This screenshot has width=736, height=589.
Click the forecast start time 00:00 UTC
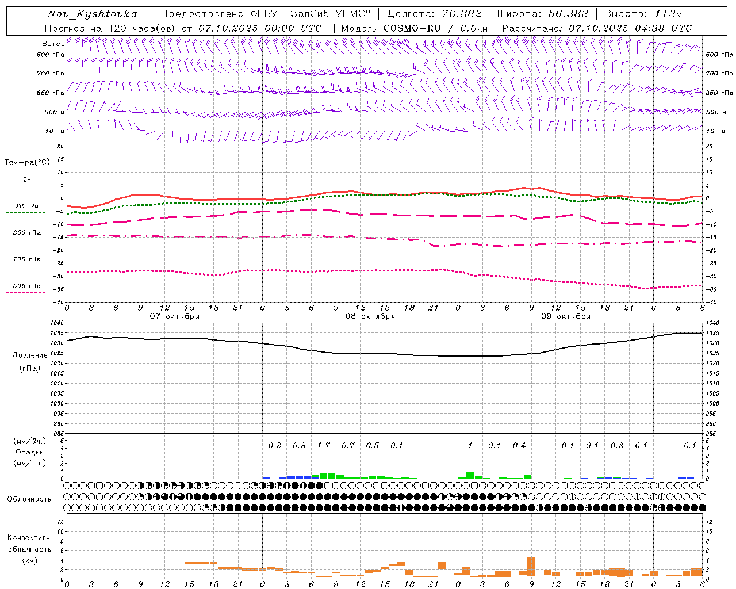pos(293,28)
